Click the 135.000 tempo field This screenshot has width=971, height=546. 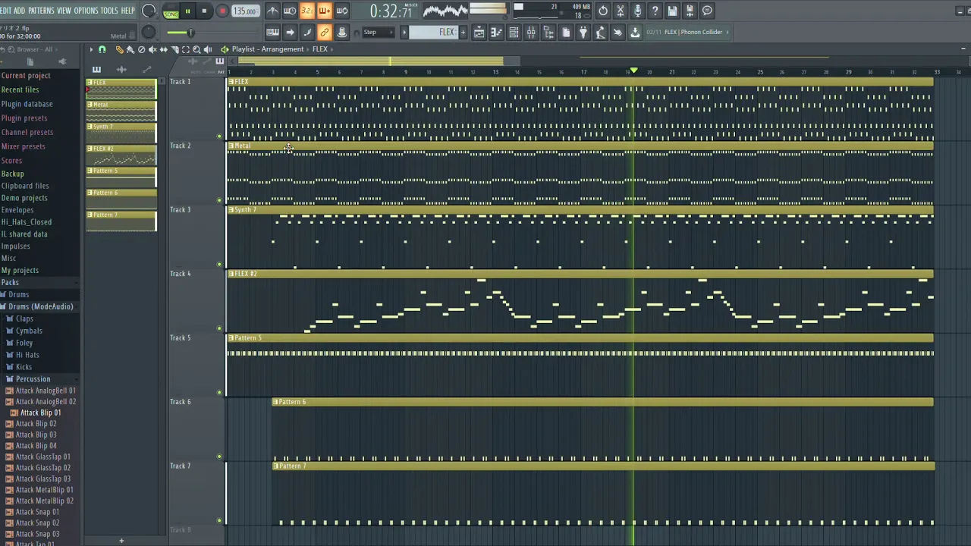[x=244, y=11]
